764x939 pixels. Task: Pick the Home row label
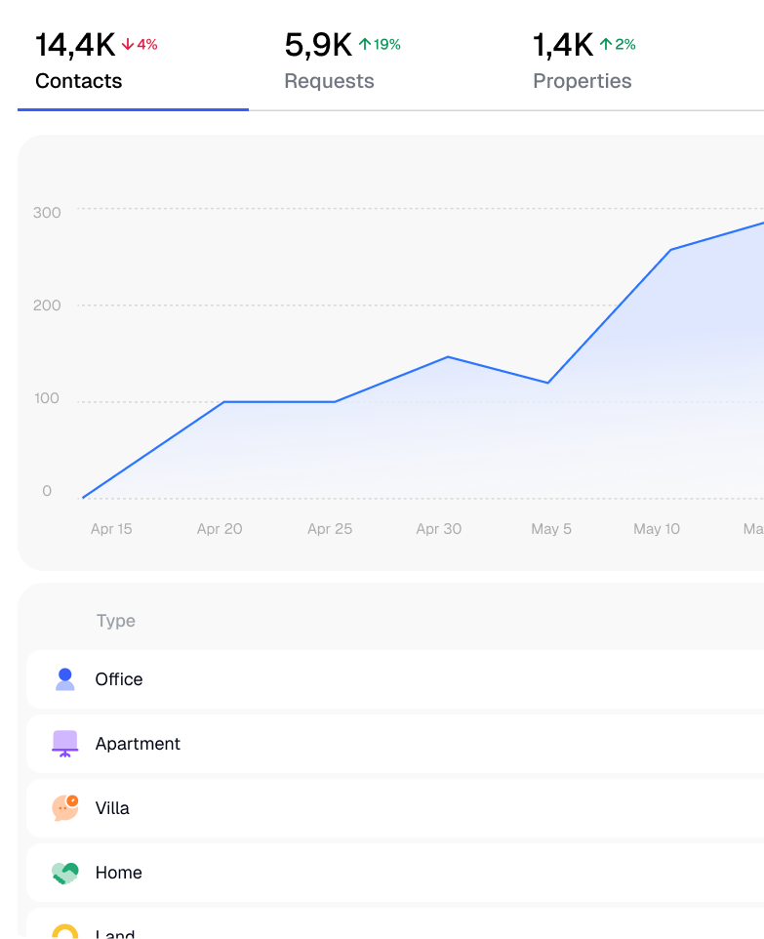click(x=119, y=873)
